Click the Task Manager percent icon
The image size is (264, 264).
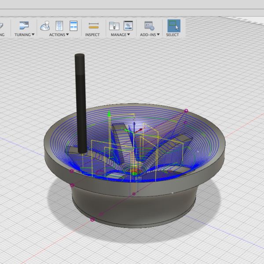[128, 26]
